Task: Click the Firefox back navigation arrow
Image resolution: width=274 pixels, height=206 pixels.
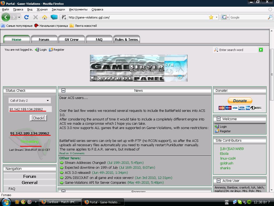Action: [6, 17]
